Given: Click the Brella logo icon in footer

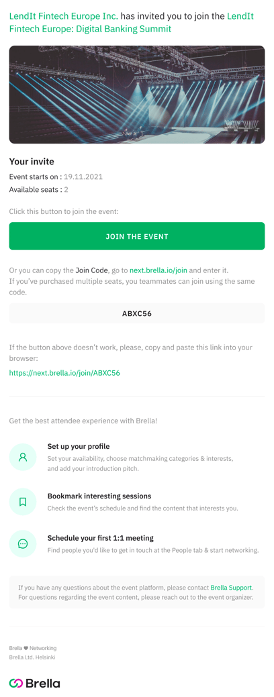Looking at the screenshot, I should (16, 683).
